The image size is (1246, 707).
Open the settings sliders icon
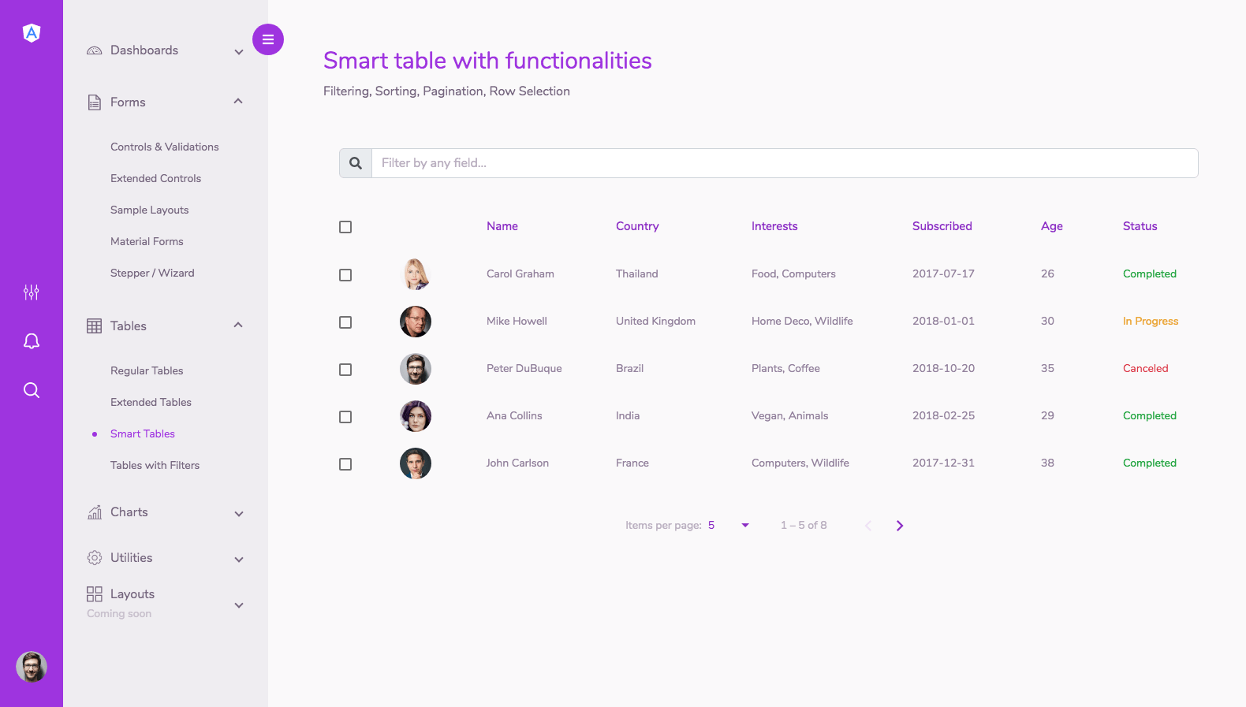click(x=32, y=292)
